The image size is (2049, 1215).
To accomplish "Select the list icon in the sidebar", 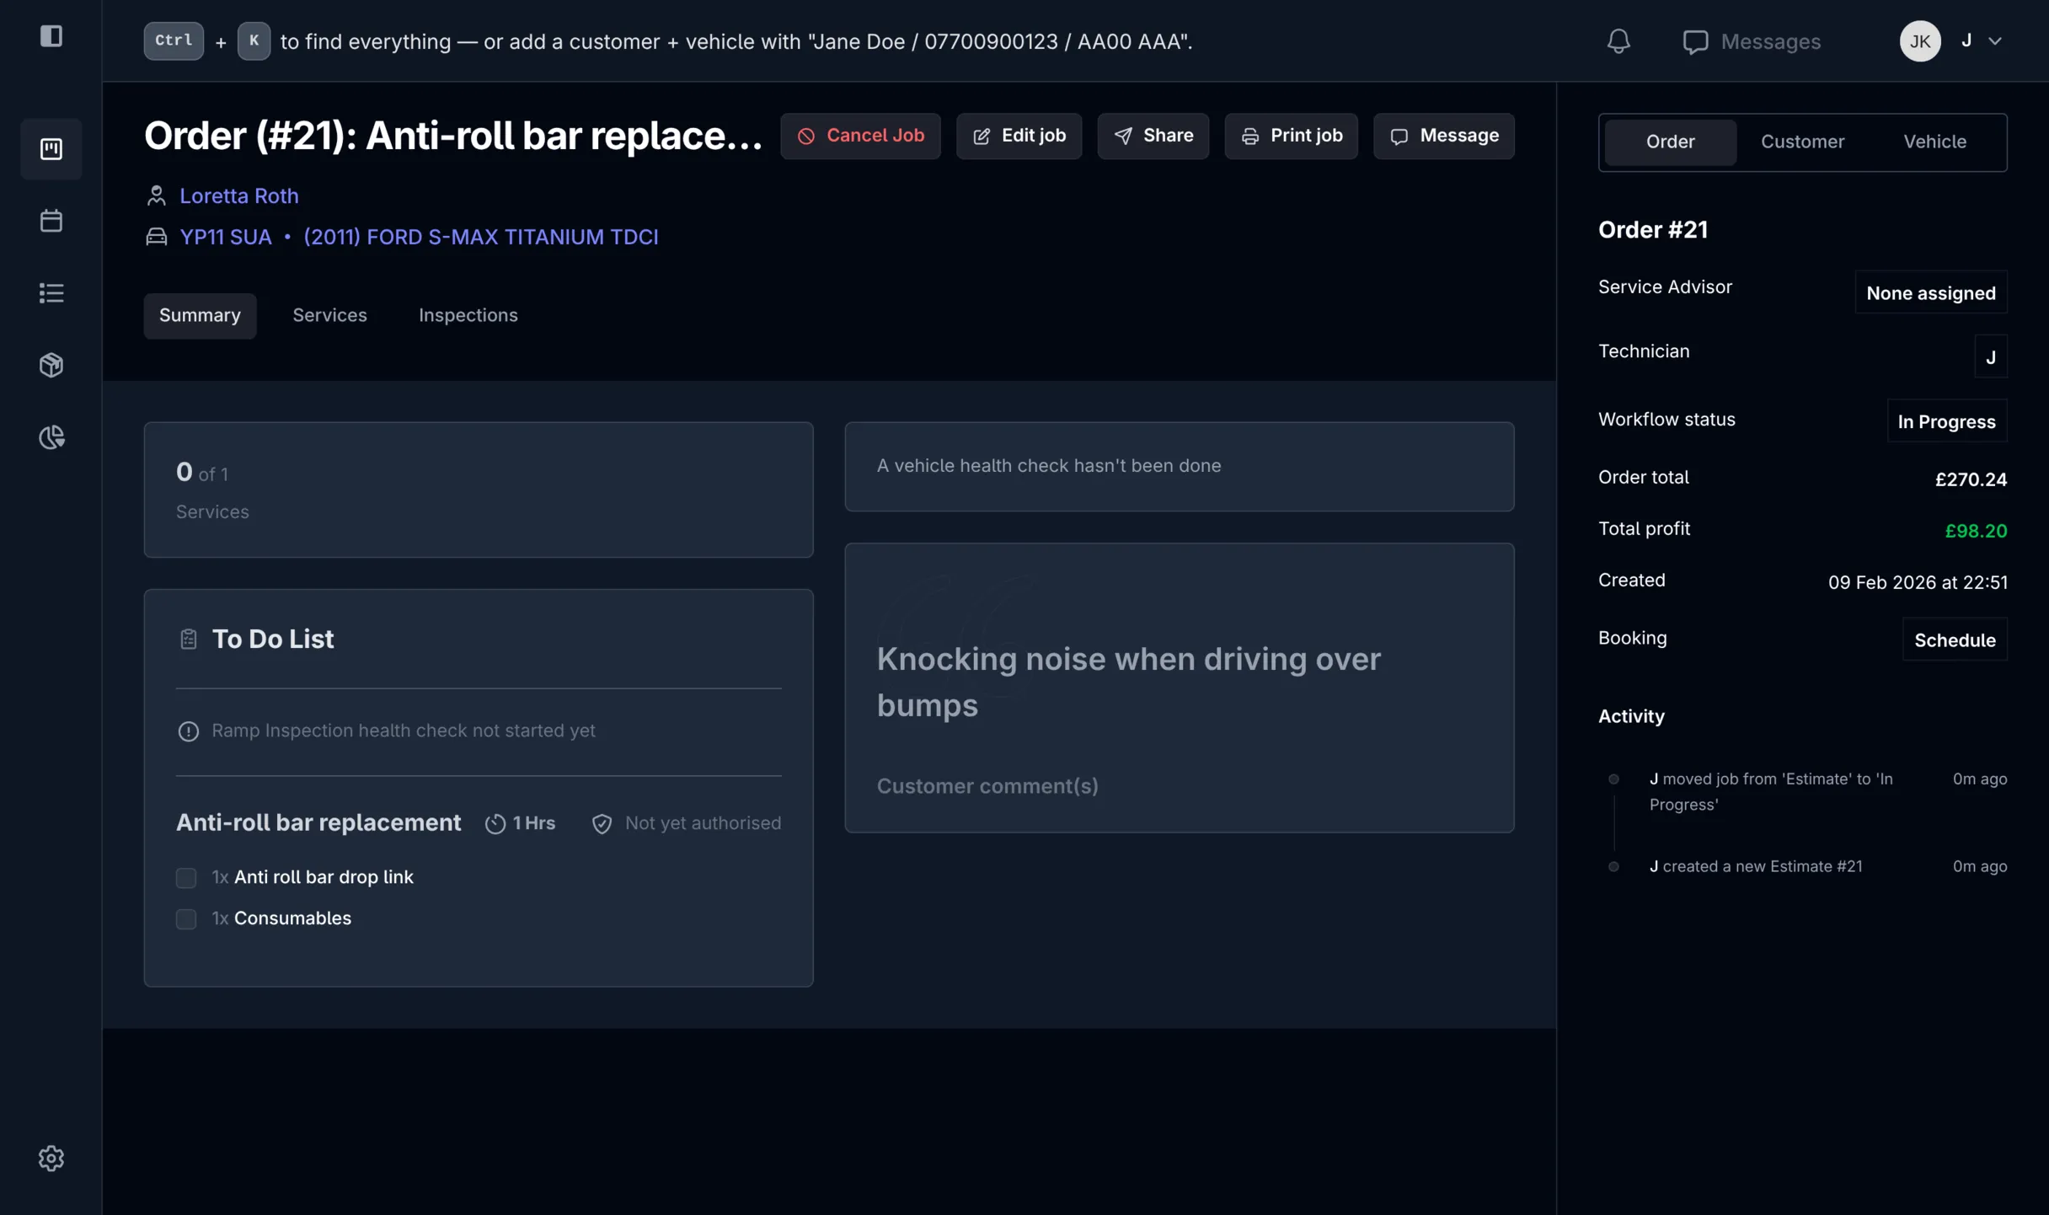I will [x=51, y=292].
